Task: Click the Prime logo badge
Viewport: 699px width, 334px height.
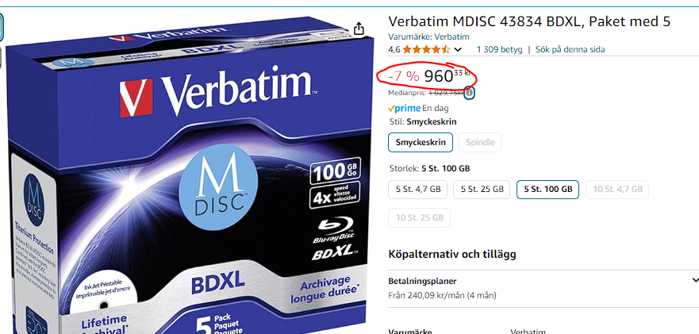Action: pyautogui.click(x=405, y=108)
